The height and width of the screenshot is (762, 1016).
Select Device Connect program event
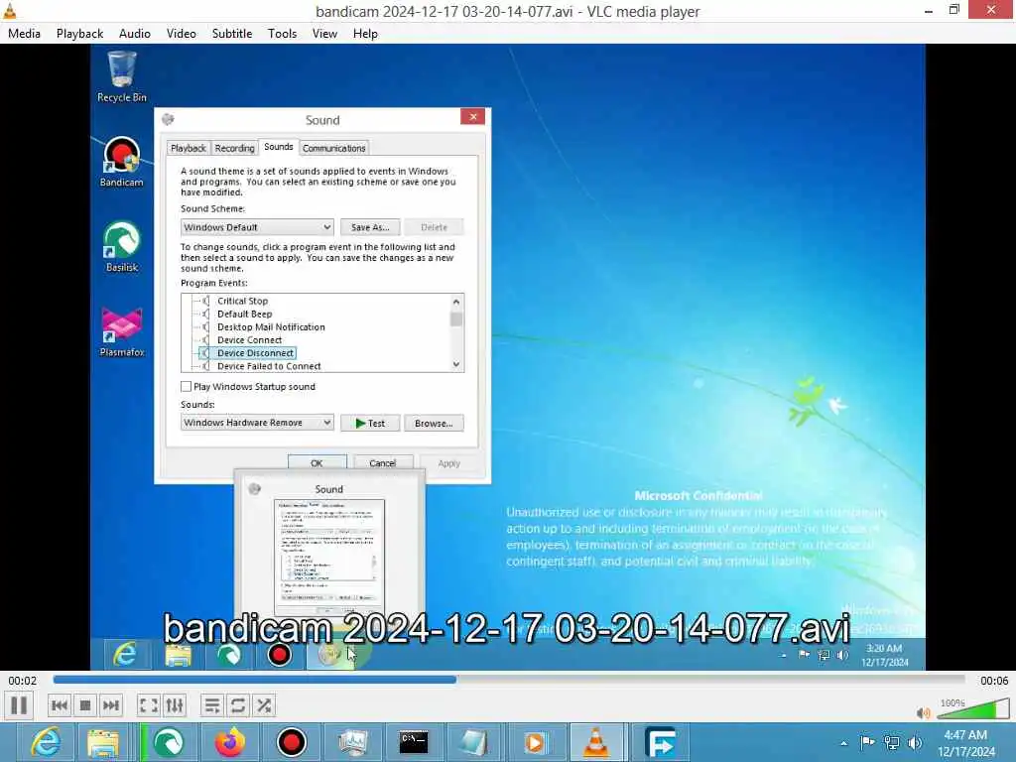click(x=249, y=340)
